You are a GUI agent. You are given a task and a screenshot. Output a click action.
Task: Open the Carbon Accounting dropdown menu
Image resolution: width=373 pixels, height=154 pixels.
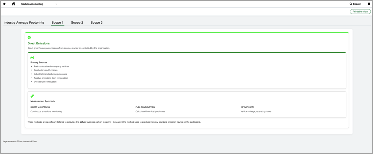click(39, 4)
